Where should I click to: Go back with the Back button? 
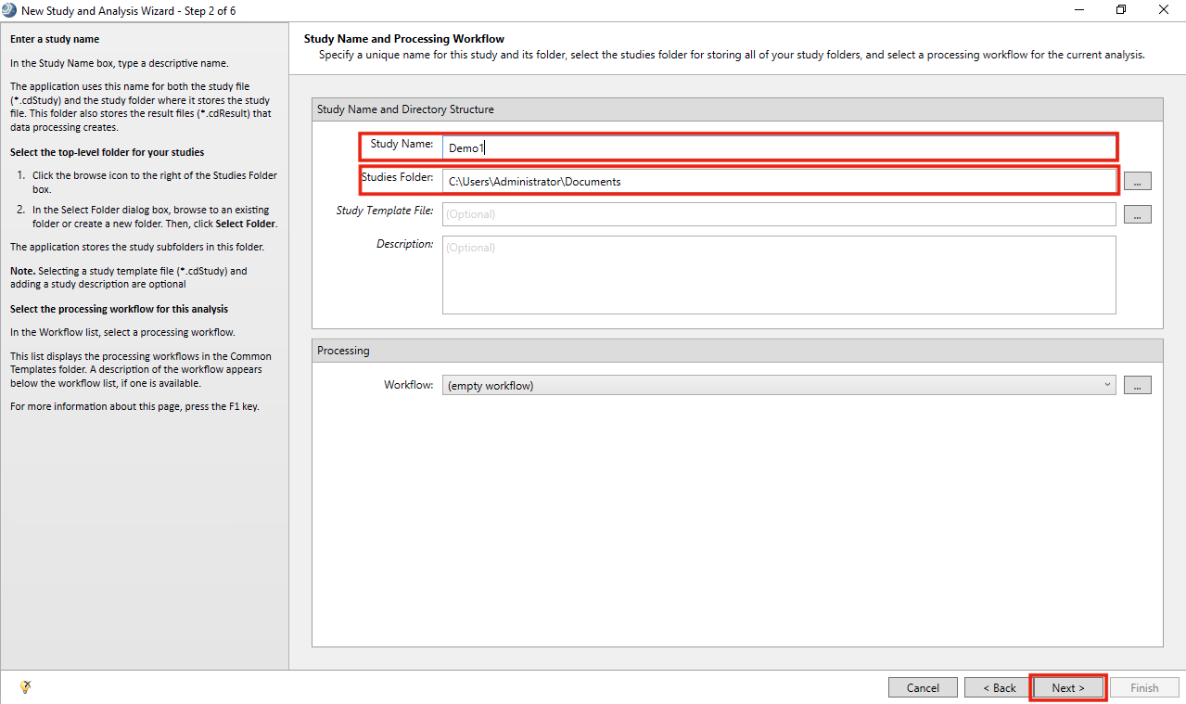[x=998, y=687]
